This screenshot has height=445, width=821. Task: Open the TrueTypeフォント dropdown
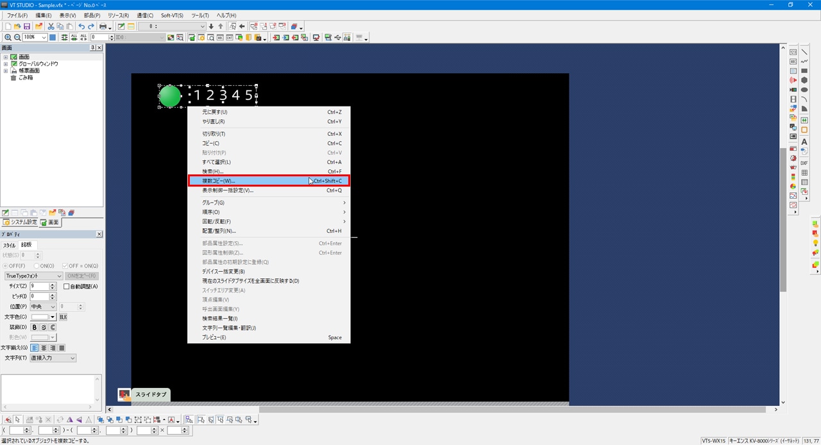tap(33, 276)
